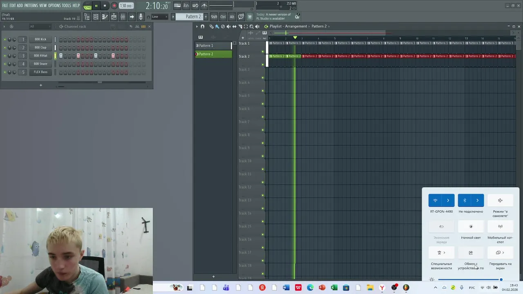Viewport: 523px width, 294px height.
Task: Open the EDIT menu
Action: coord(13,6)
